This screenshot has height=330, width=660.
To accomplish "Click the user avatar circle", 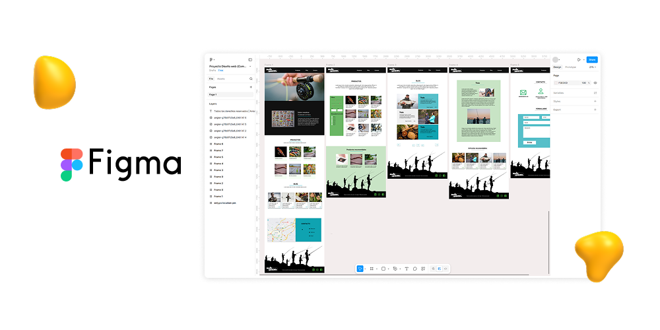I will [555, 60].
